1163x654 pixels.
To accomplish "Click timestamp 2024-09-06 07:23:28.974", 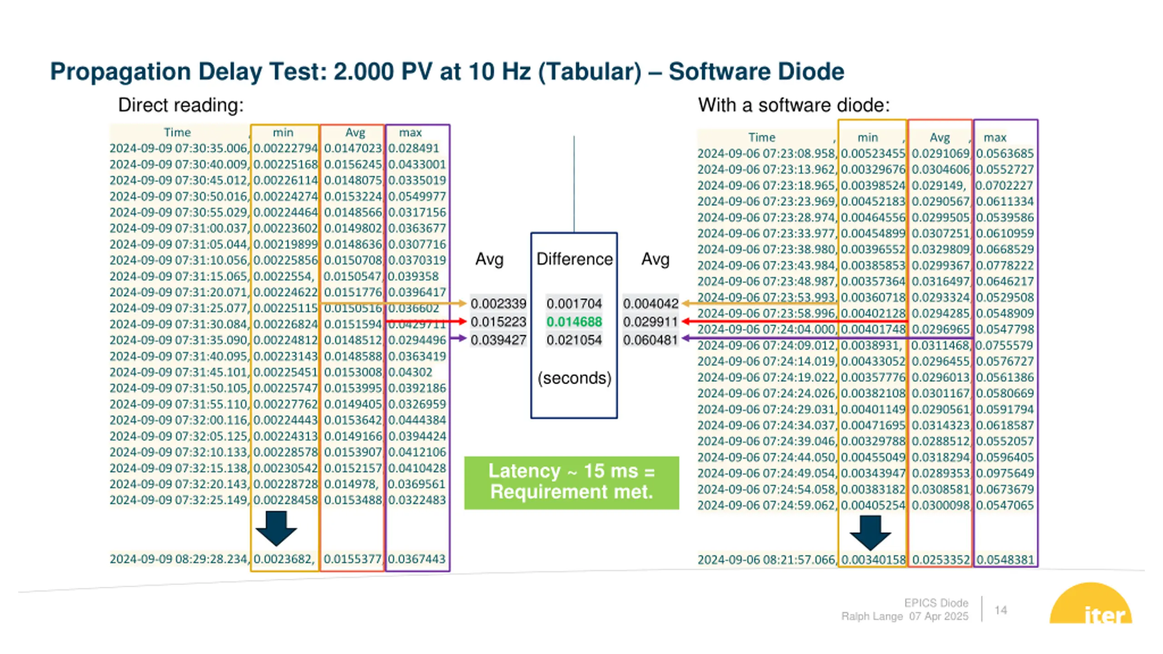I will tap(766, 217).
